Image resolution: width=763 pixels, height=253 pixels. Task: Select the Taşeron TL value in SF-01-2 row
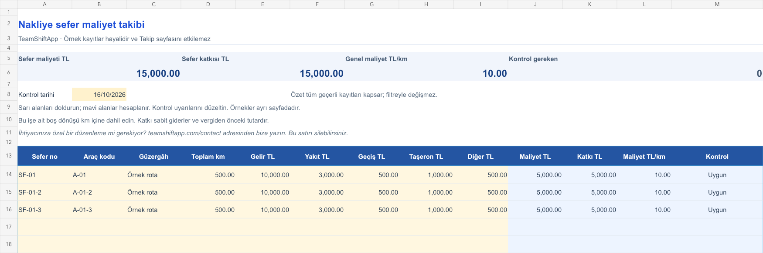pyautogui.click(x=426, y=192)
